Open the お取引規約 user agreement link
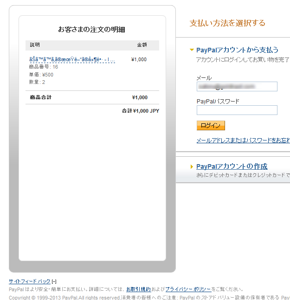The height and width of the screenshot is (300, 290). [138, 289]
